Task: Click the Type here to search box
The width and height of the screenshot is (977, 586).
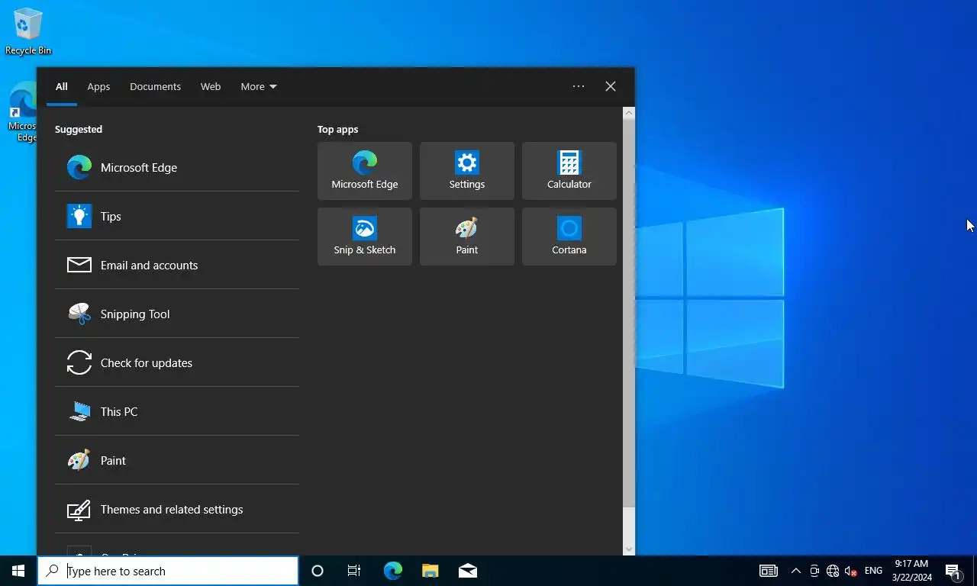Action: [168, 571]
